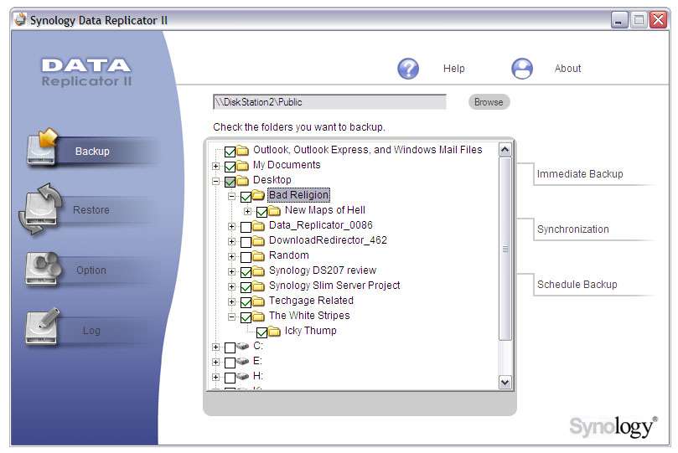Click the Outlook mail files folder icon
678x453 pixels.
pyautogui.click(x=242, y=150)
